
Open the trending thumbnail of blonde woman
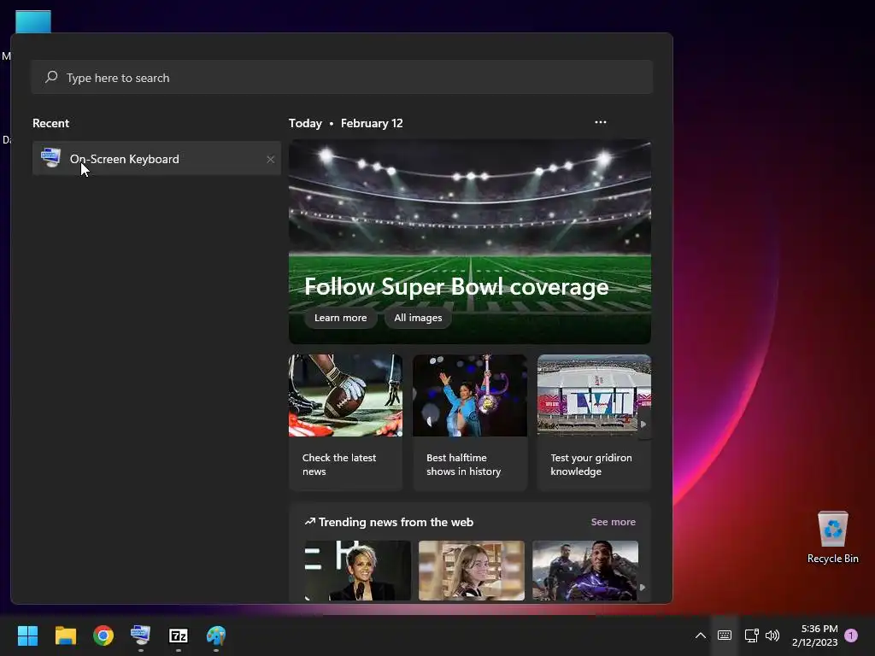(x=472, y=570)
